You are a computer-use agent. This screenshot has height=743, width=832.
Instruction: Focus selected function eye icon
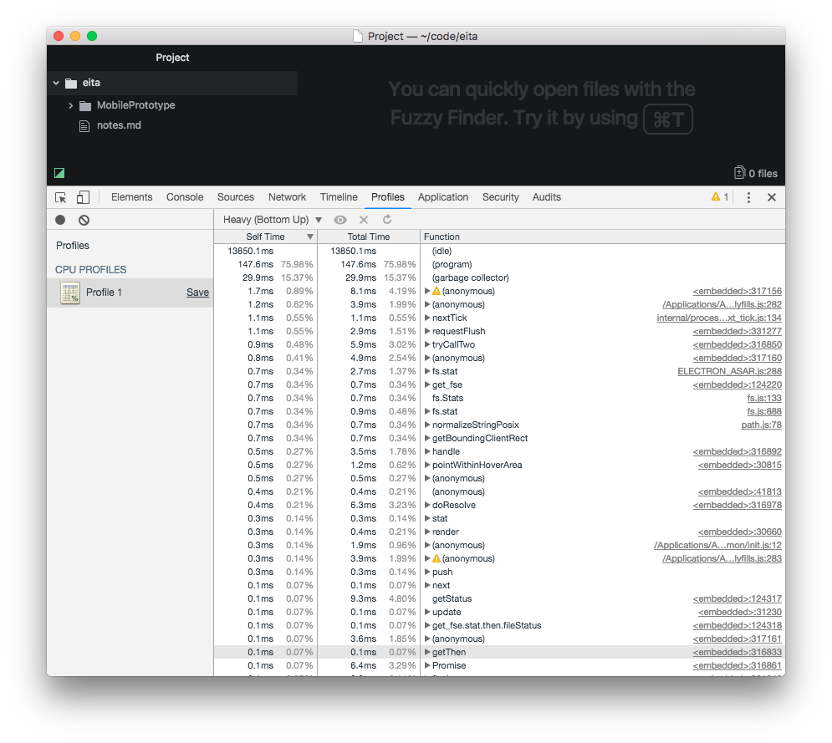point(340,220)
